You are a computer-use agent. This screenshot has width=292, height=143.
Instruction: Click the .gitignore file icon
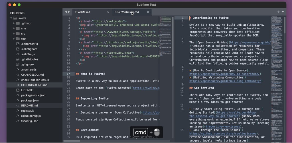click(18, 65)
